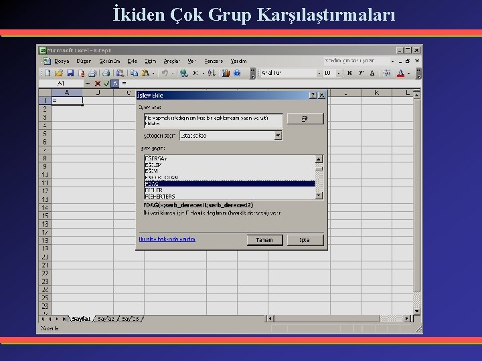The image size is (482, 361).
Task: Click the New workbook icon
Action: (48, 73)
